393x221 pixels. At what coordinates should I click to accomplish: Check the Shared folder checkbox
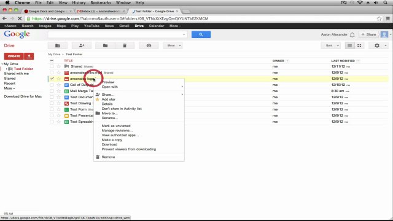point(52,66)
